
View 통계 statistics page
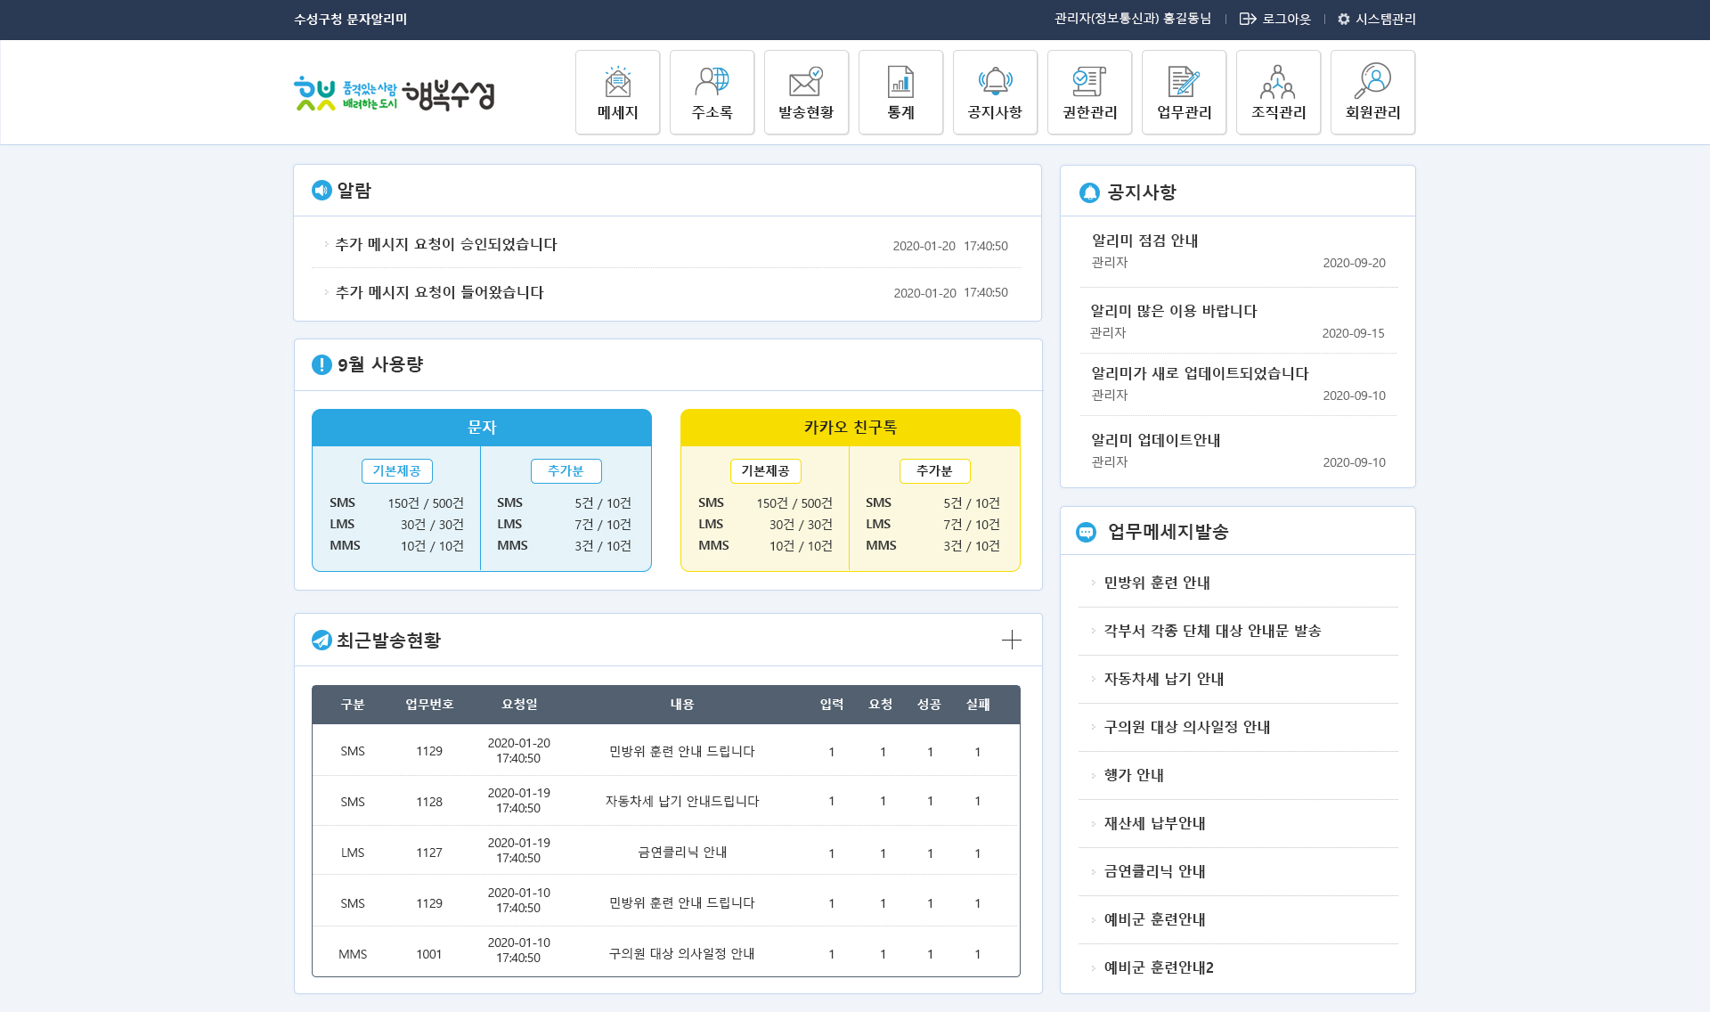click(900, 92)
